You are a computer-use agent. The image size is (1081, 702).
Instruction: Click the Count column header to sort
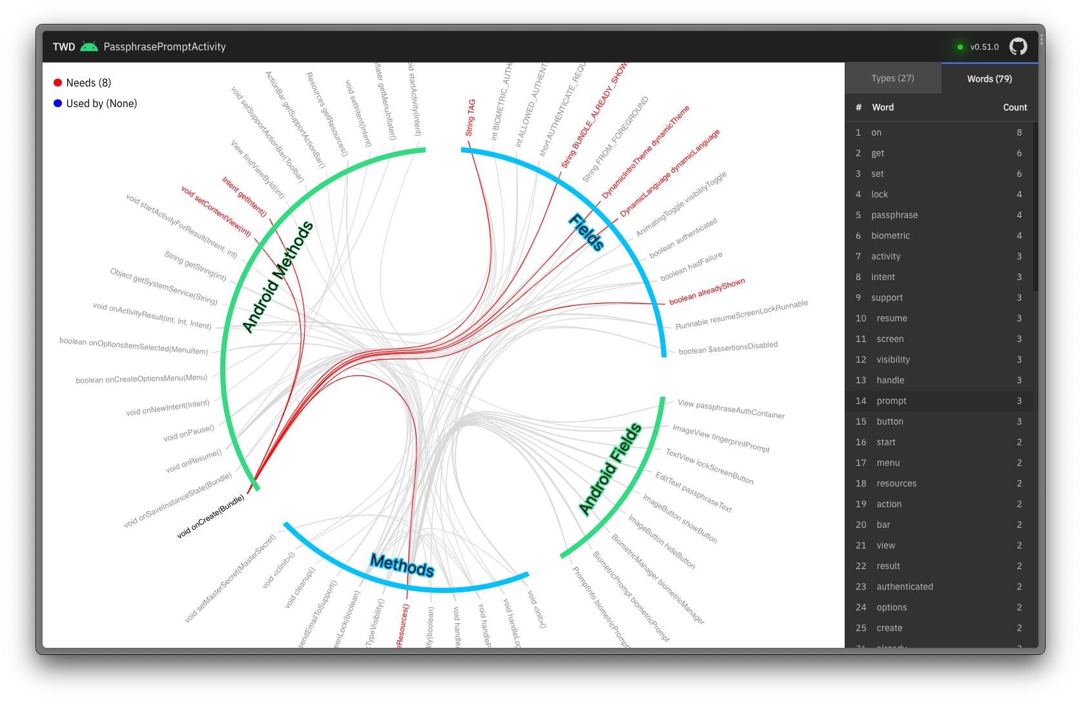pos(1014,107)
